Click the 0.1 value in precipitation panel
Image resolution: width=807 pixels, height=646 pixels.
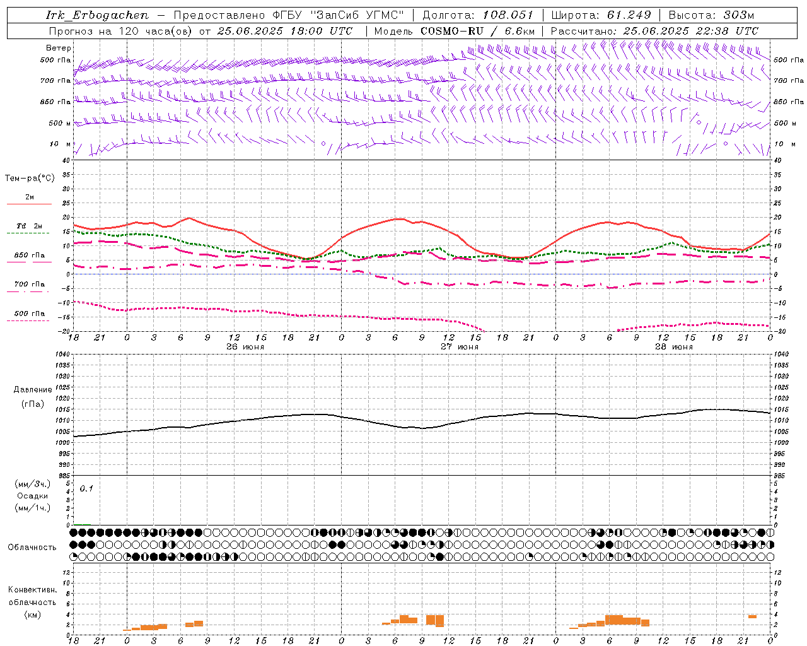pyautogui.click(x=86, y=488)
